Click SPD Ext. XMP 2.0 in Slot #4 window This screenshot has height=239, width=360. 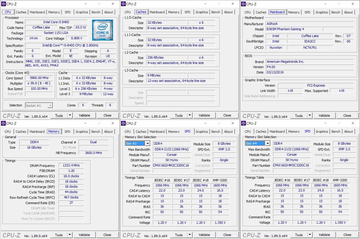(344, 149)
